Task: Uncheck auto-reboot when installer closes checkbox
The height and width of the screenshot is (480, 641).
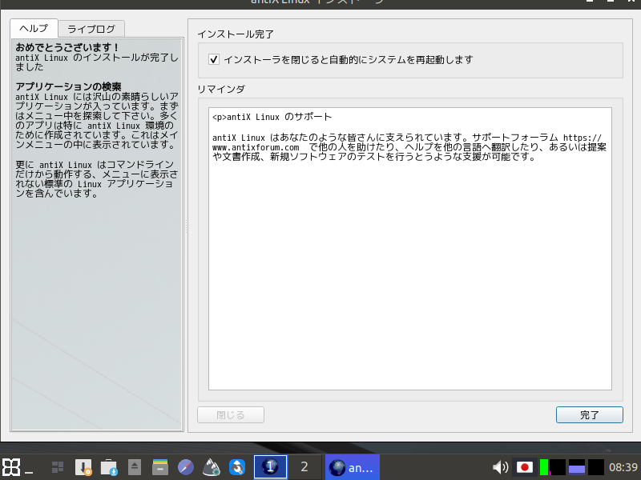Action: click(214, 59)
